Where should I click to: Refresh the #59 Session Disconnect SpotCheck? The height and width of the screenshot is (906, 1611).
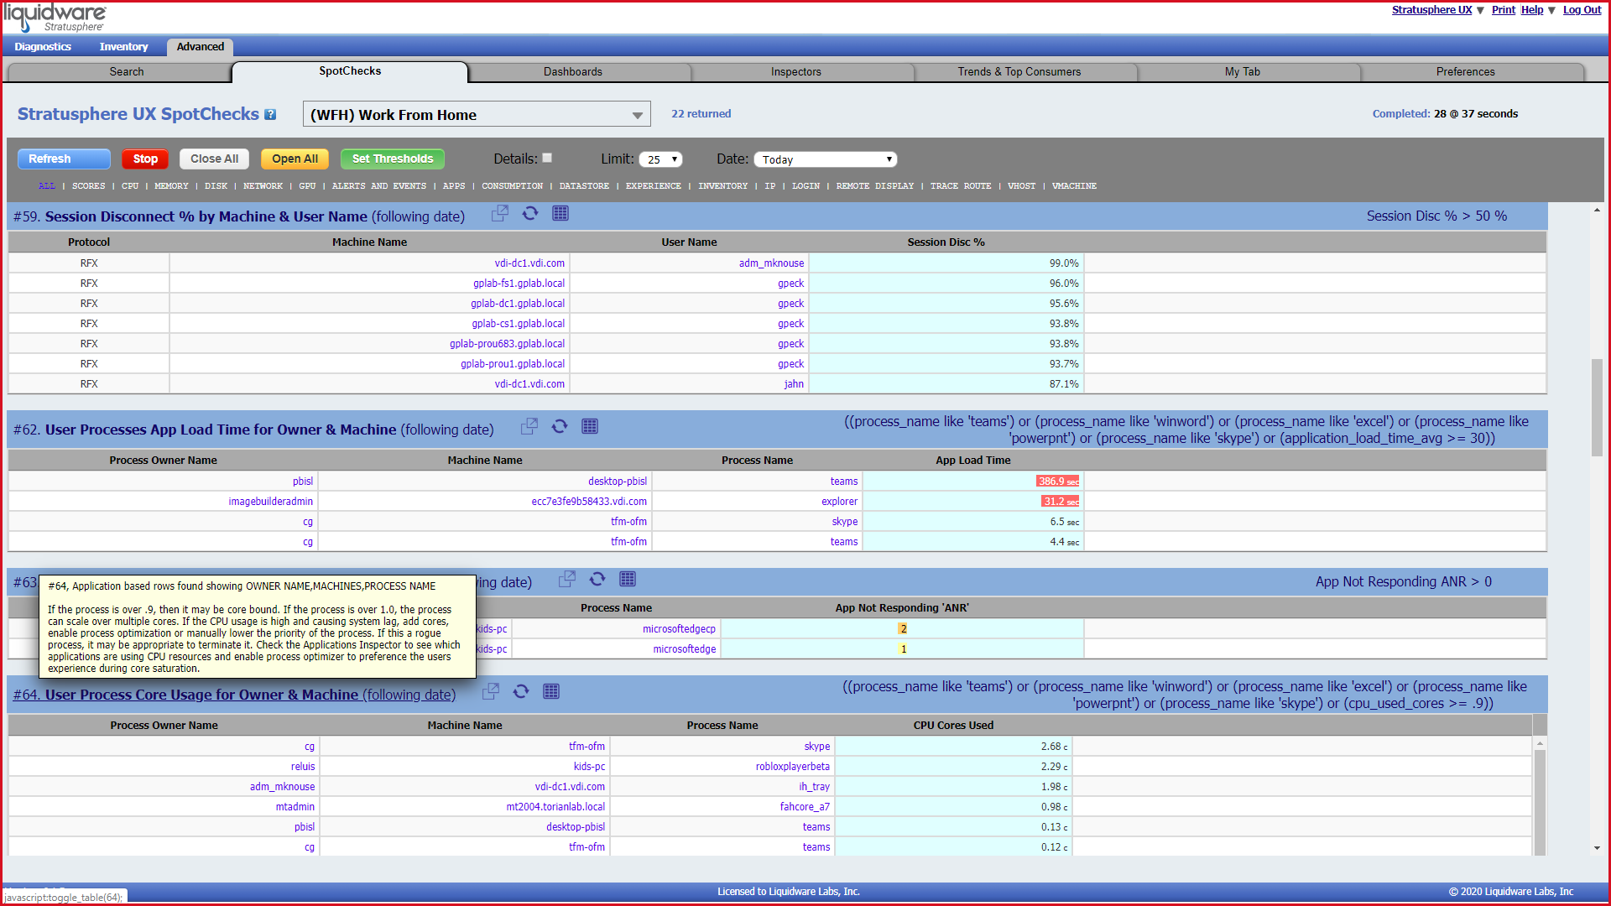530,214
